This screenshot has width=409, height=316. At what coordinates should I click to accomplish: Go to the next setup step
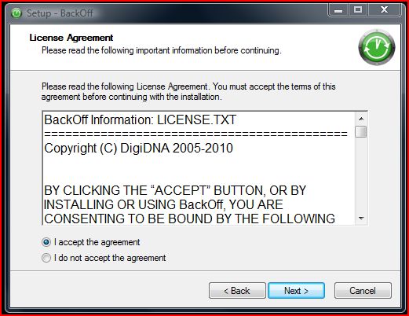(296, 291)
